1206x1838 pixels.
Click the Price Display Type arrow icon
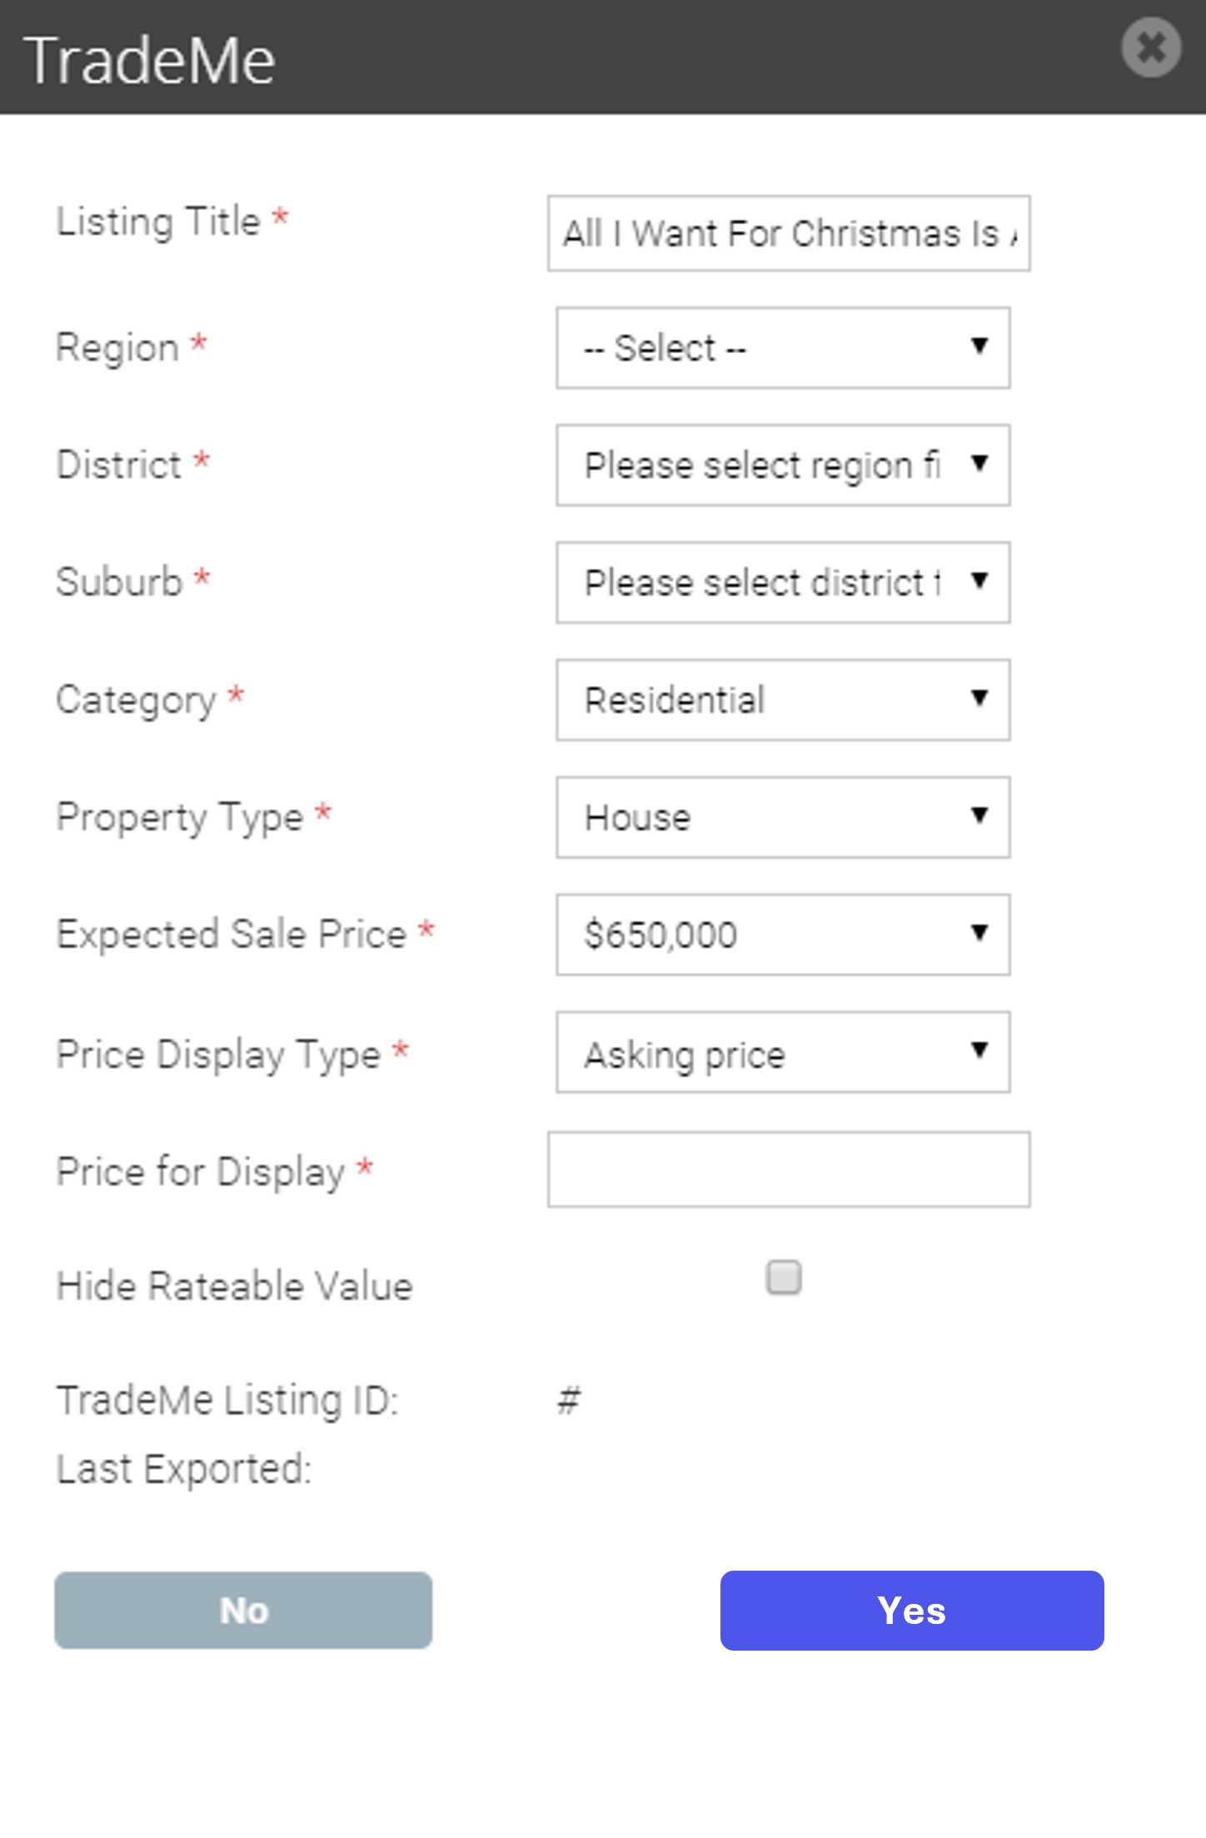[x=979, y=1049]
